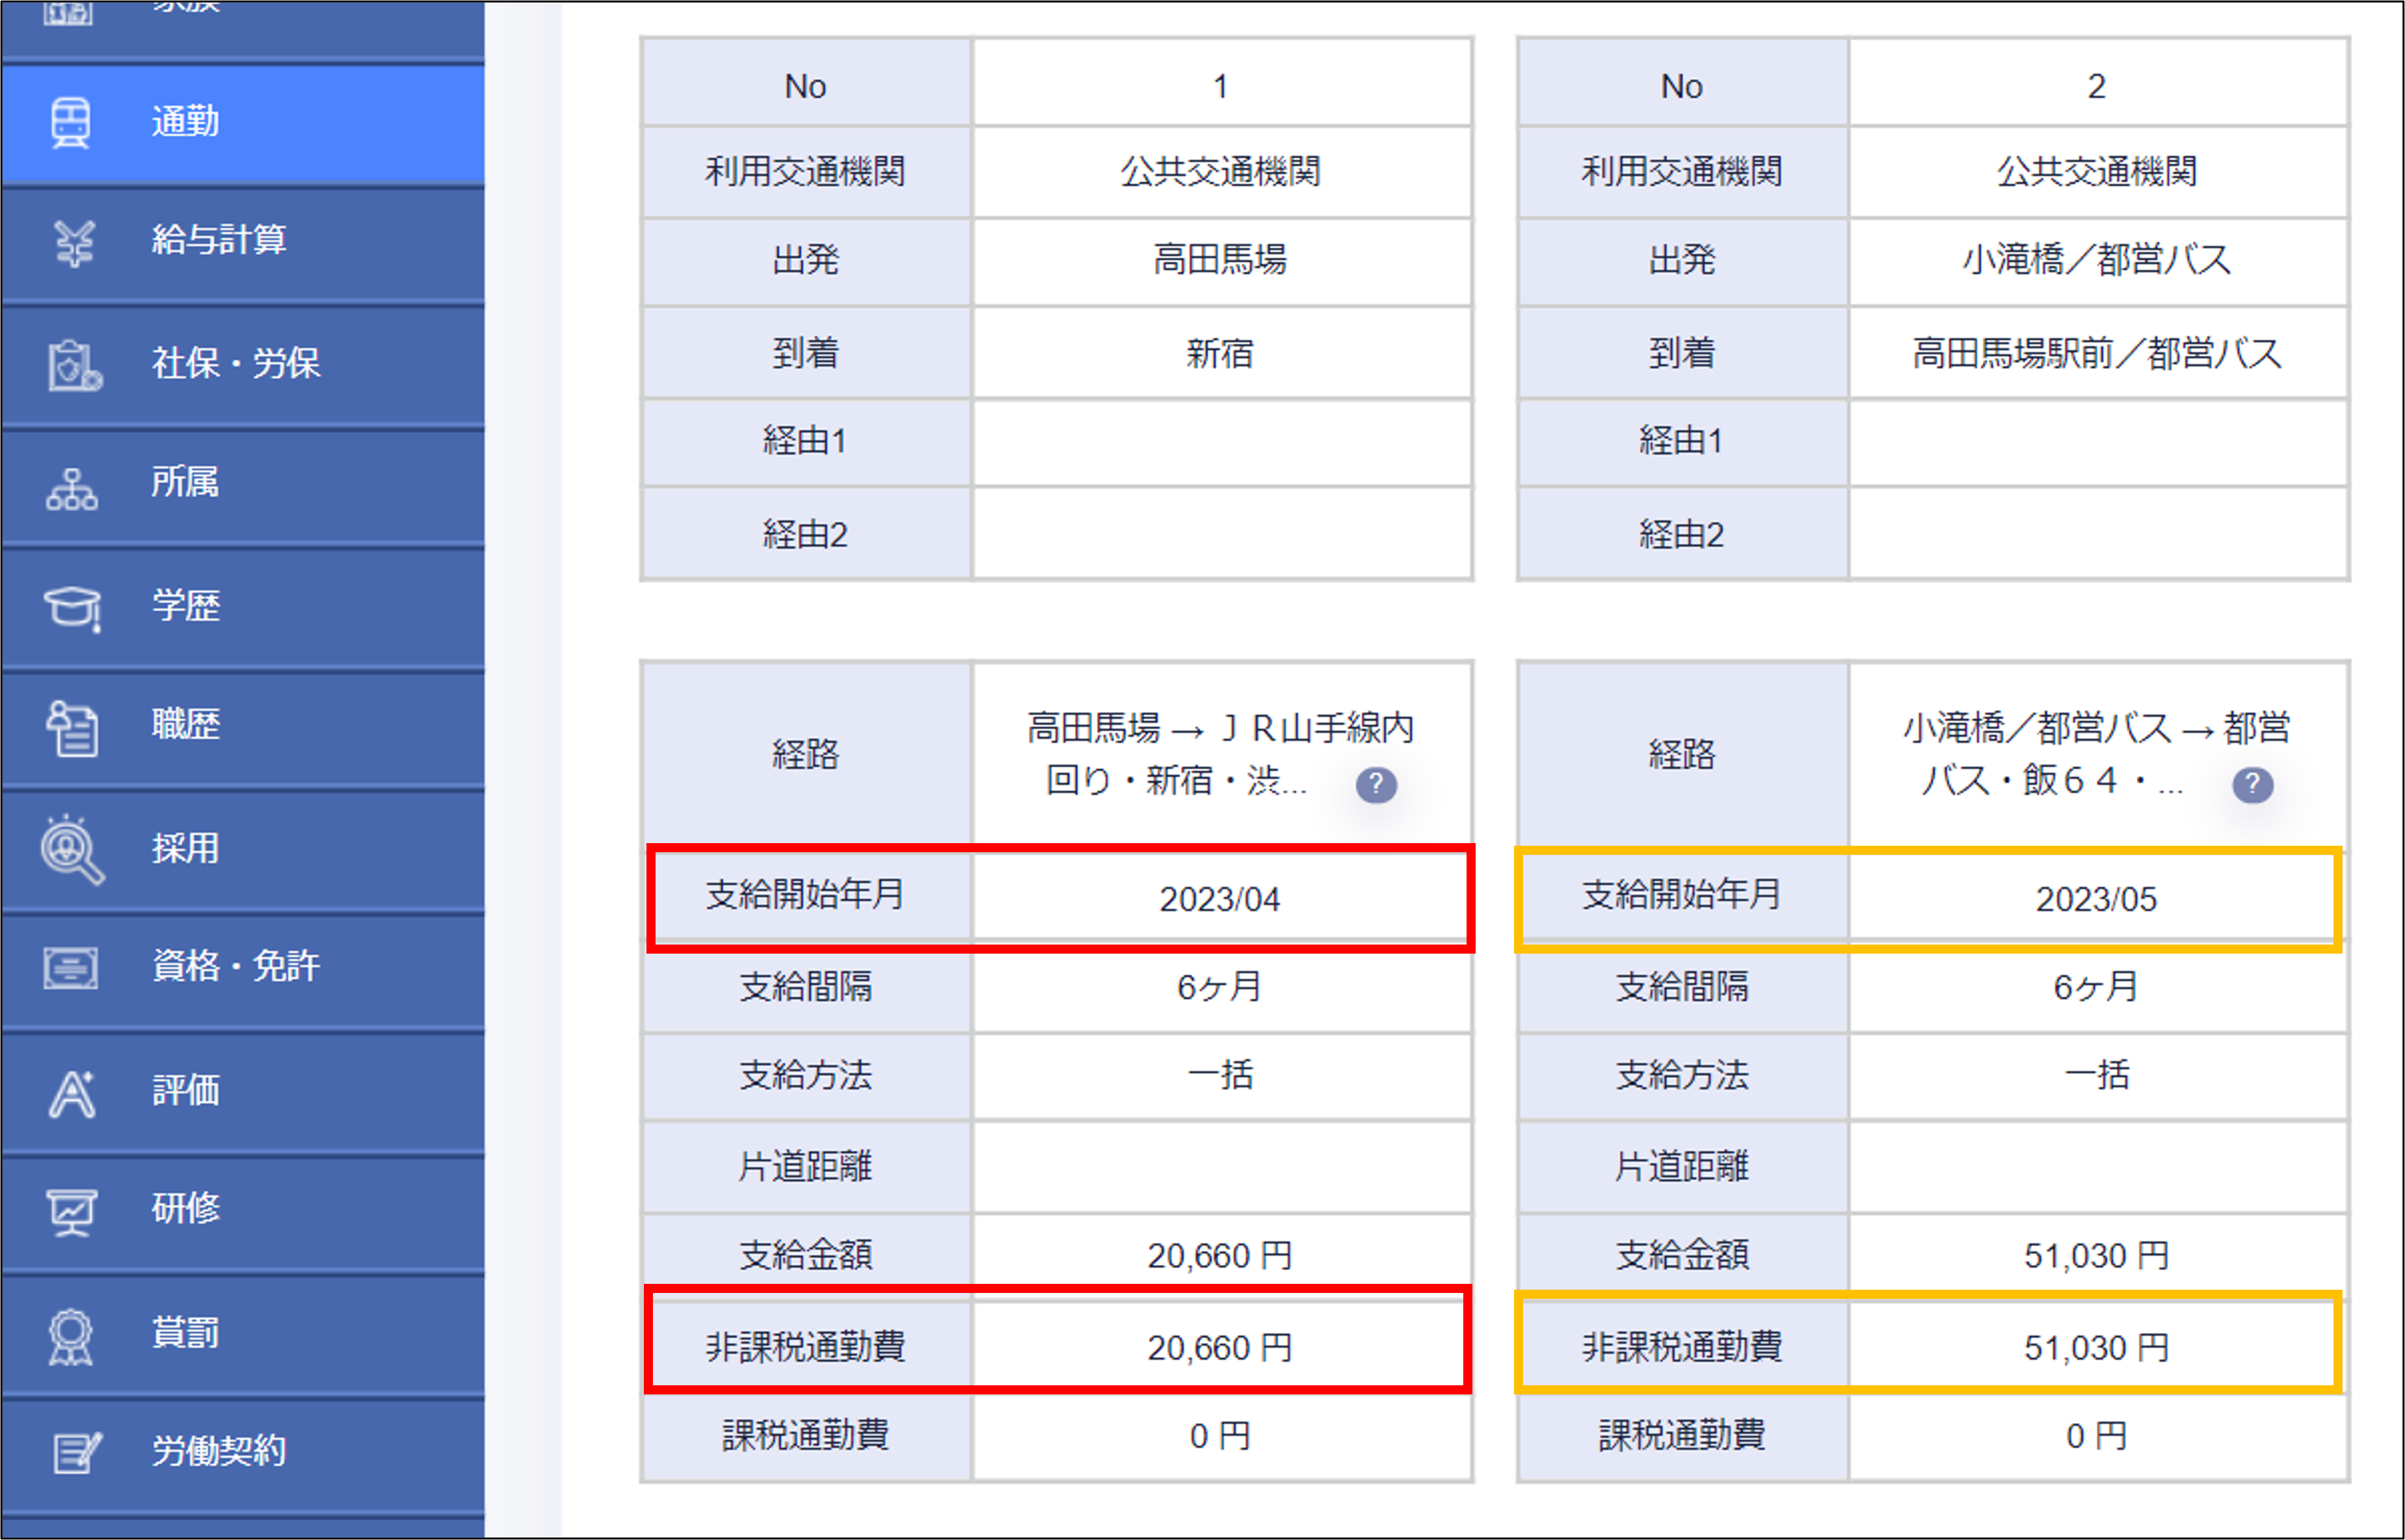The width and height of the screenshot is (2405, 1540).
Task: Click the clipboard shield icon for 社保・労保
Action: tap(73, 365)
